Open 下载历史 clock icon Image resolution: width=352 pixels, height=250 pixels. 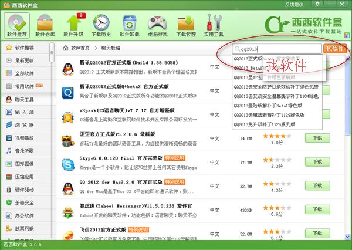(101, 25)
